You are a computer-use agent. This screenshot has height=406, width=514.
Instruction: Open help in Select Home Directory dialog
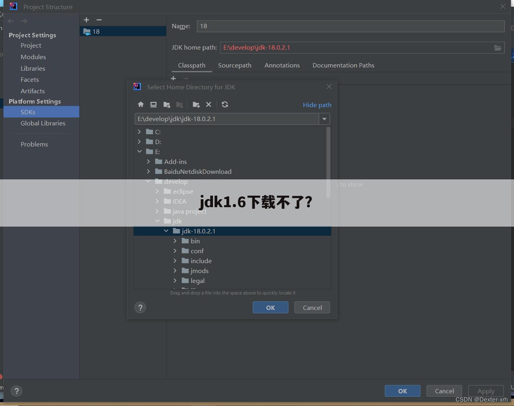[140, 308]
